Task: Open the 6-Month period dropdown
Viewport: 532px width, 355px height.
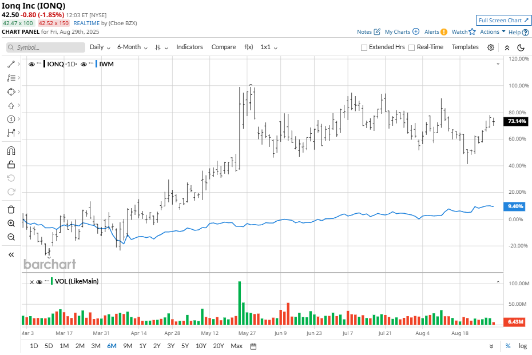Action: pos(132,47)
